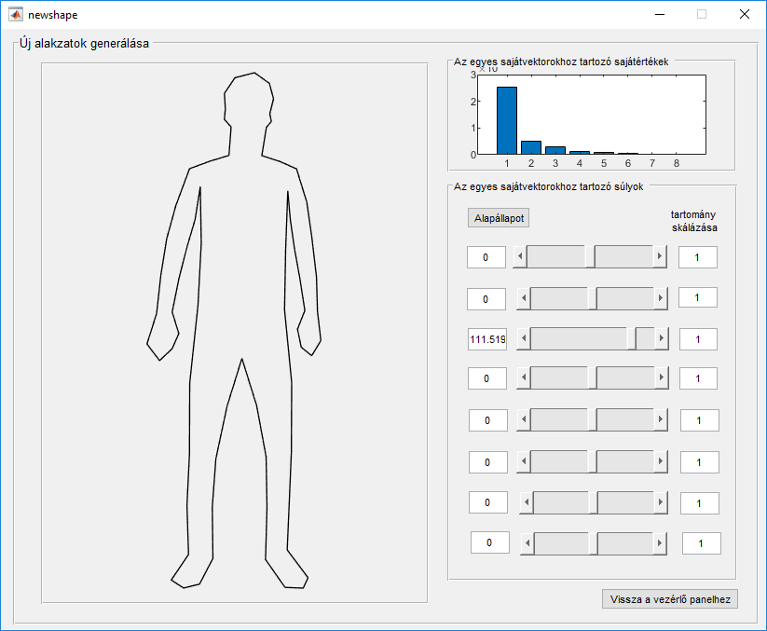Viewport: 767px width, 631px height.
Task: Click right arrow of the sixth slider
Action: click(x=662, y=461)
